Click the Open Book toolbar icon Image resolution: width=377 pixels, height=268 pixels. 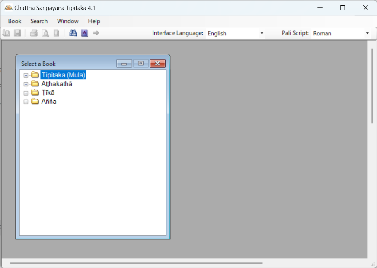point(6,33)
